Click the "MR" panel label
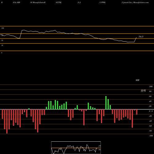Viewport: 154px width, 154px height. pyautogui.click(x=137, y=80)
